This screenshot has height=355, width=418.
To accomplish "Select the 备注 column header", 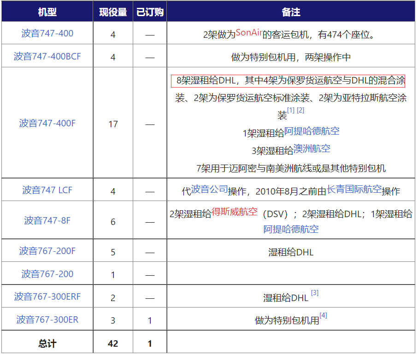I will (291, 12).
